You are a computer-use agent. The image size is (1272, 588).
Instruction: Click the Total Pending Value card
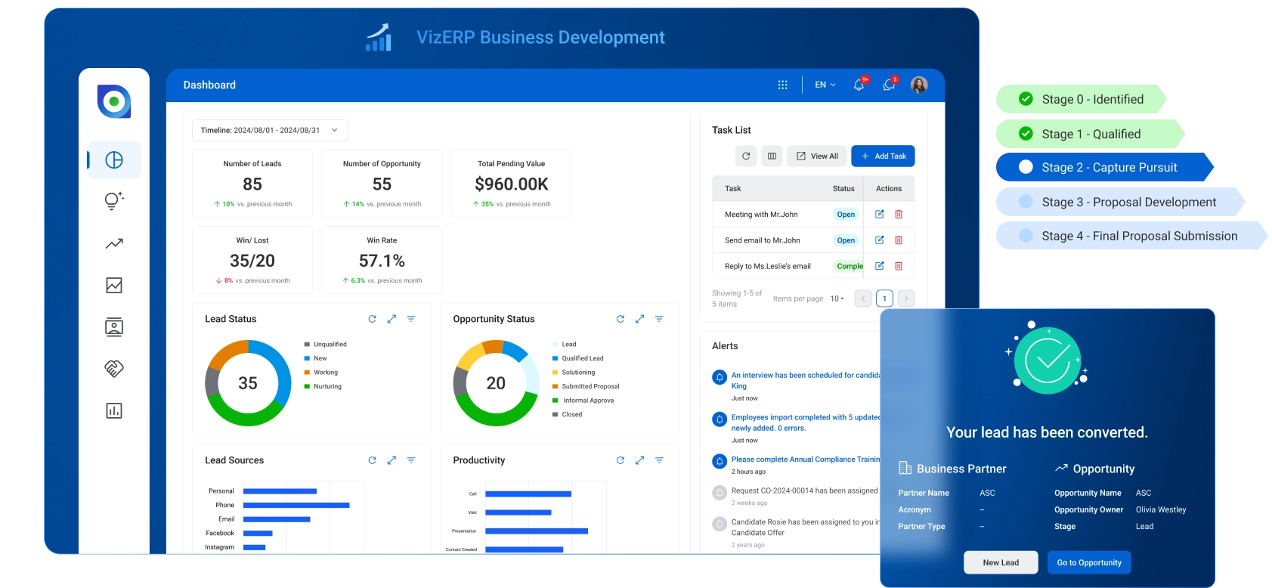pyautogui.click(x=512, y=184)
